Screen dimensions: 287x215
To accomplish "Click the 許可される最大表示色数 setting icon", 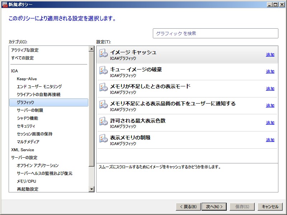I will coord(103,121).
